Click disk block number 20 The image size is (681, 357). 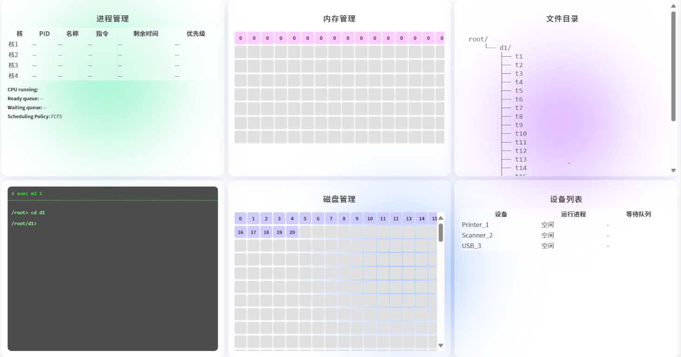(292, 232)
